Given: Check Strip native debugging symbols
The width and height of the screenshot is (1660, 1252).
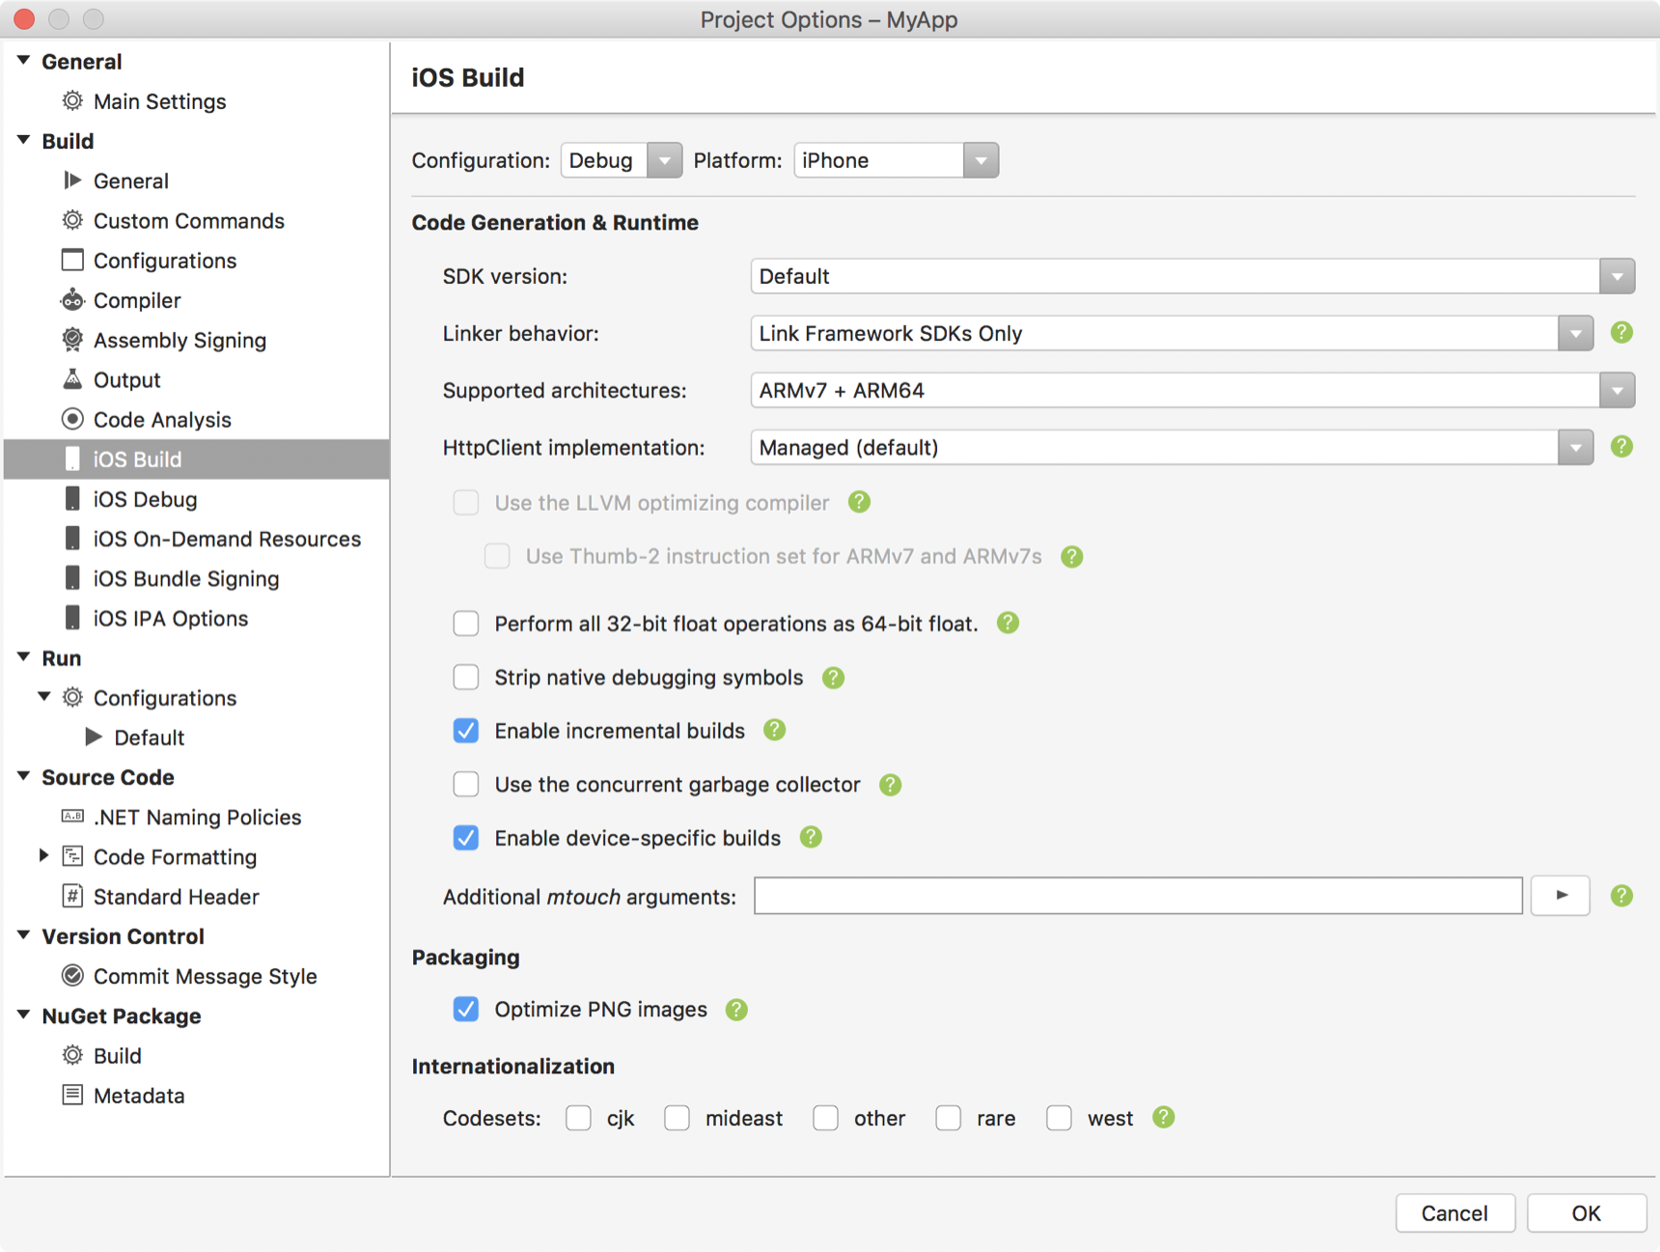Looking at the screenshot, I should coord(466,678).
